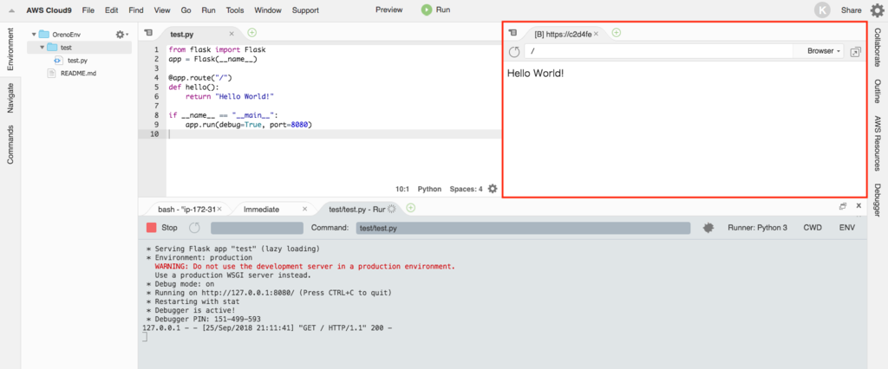Select test.py file icon in tree

tap(58, 60)
